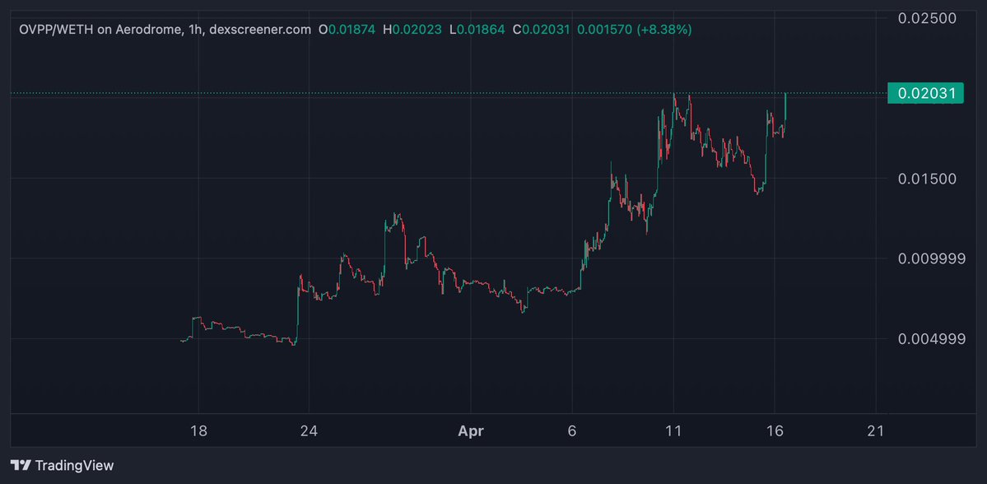Viewport: 987px width, 484px height.
Task: Click the 0.009999 price axis label
Action: pyautogui.click(x=931, y=258)
